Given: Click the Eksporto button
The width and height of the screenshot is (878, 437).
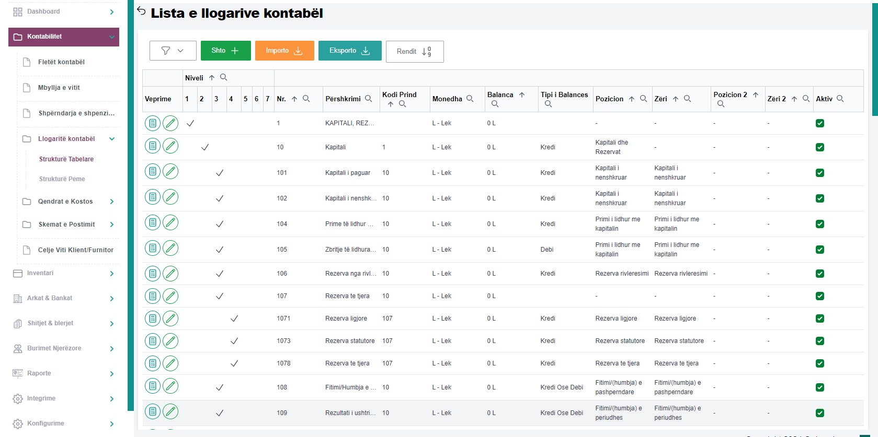Looking at the screenshot, I should tap(349, 51).
